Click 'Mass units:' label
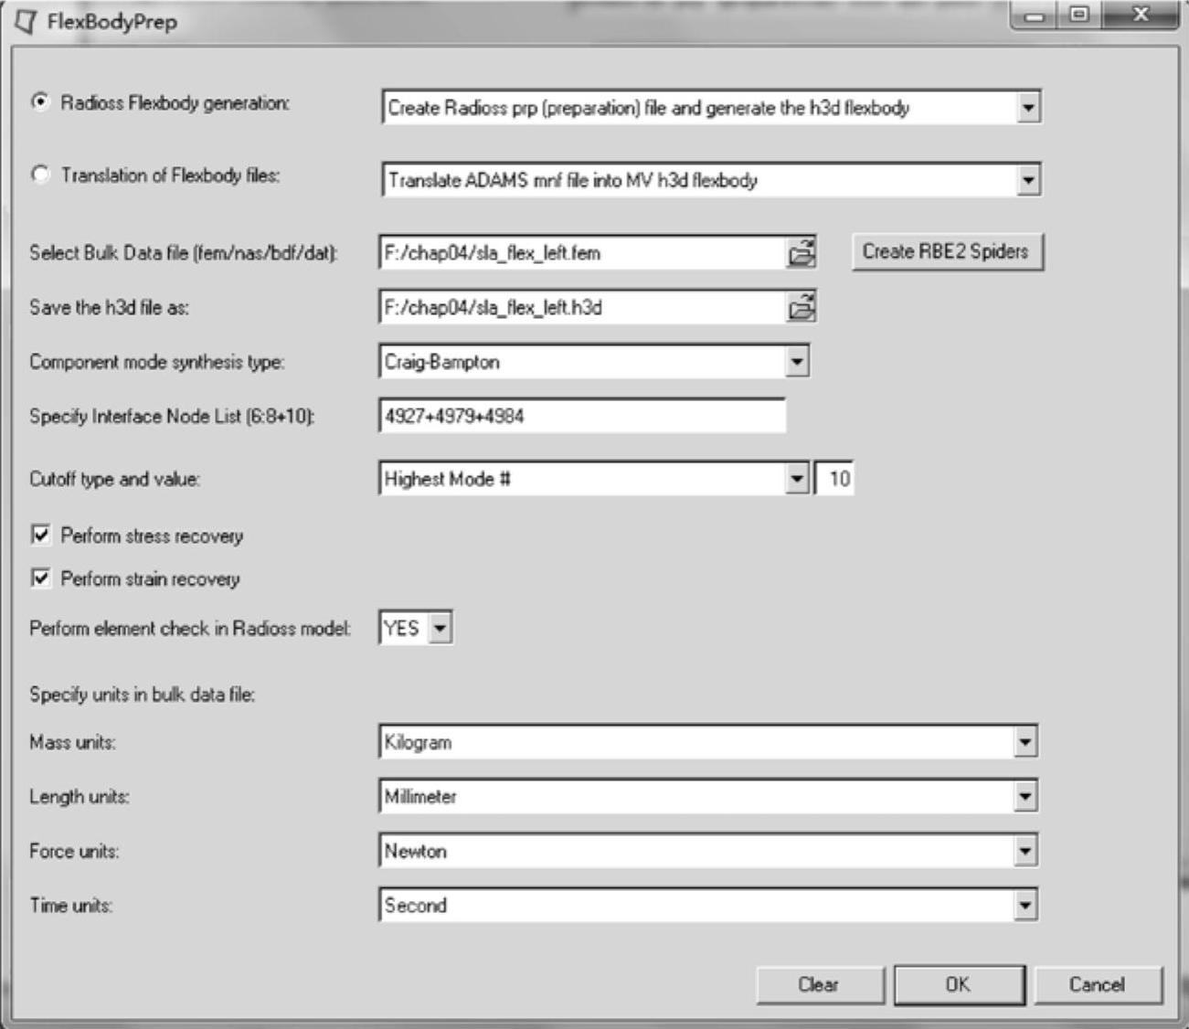1189x1029 pixels. (x=72, y=743)
